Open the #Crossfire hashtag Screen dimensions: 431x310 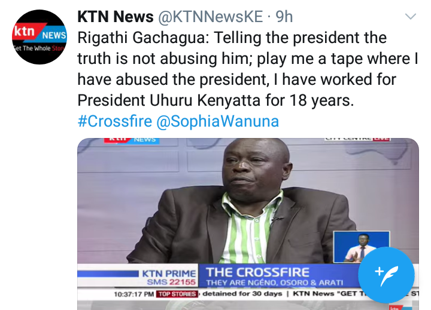point(115,121)
